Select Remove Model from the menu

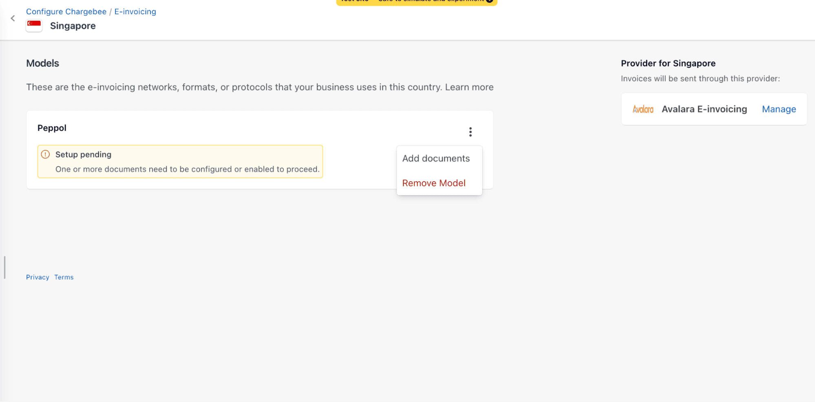[x=433, y=183]
